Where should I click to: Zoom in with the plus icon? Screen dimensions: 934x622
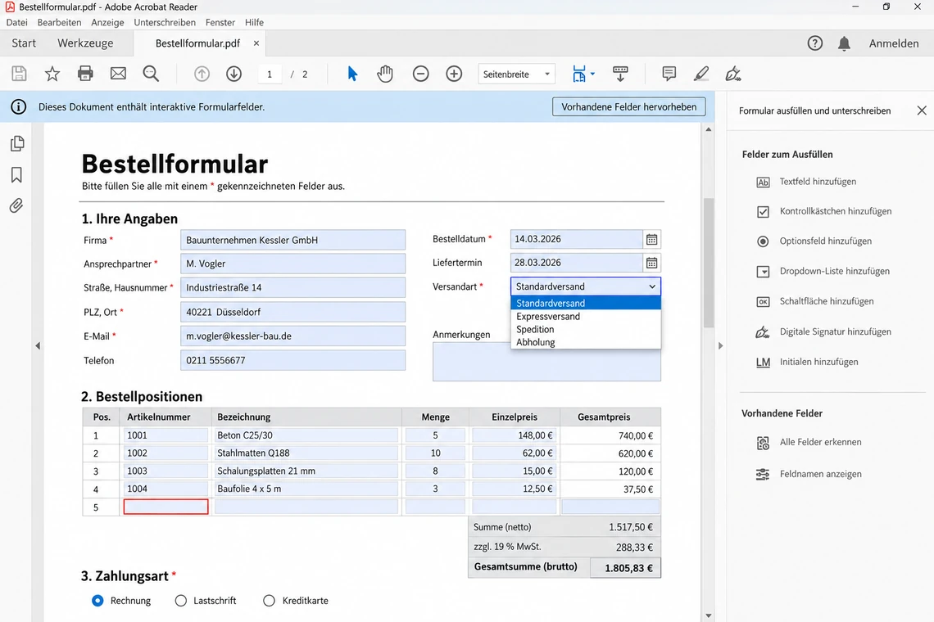454,74
